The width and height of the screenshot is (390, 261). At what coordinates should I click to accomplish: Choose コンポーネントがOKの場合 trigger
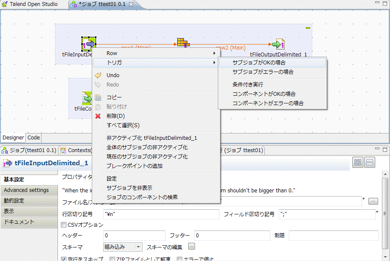pyautogui.click(x=272, y=94)
